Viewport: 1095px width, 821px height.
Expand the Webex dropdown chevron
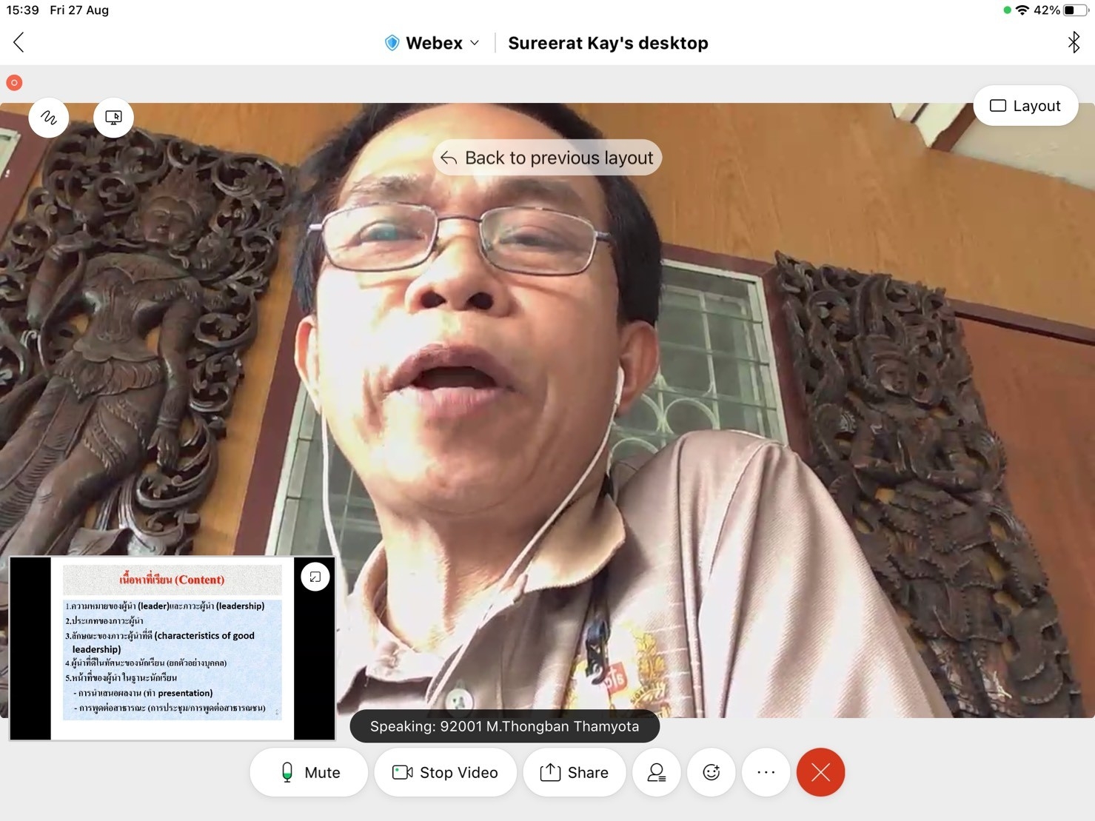pos(475,43)
